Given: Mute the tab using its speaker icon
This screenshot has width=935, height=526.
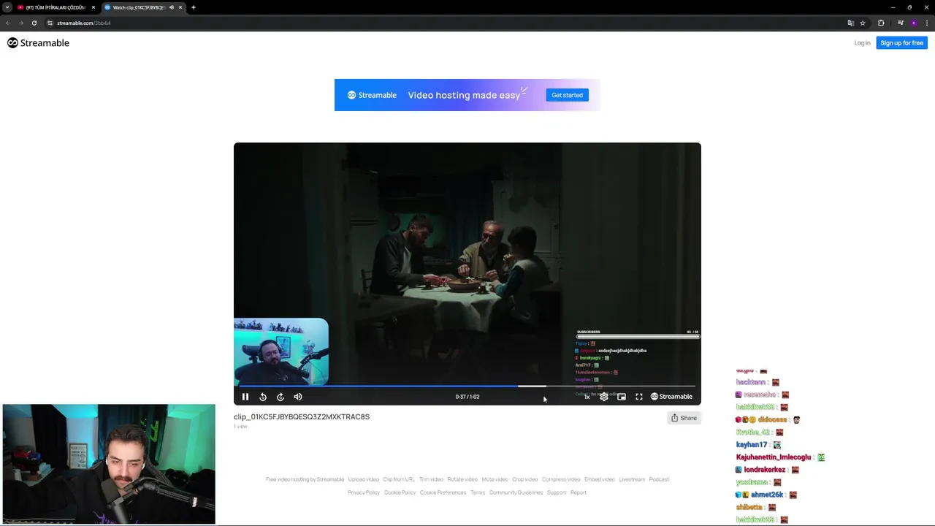Looking at the screenshot, I should click(172, 7).
